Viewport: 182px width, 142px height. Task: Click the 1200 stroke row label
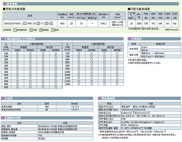(x=67, y=84)
